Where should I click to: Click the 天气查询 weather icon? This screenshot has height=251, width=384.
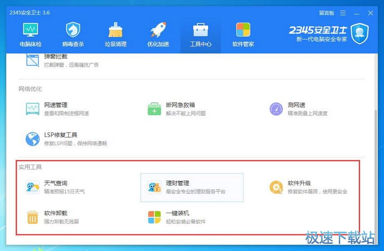pos(33,187)
